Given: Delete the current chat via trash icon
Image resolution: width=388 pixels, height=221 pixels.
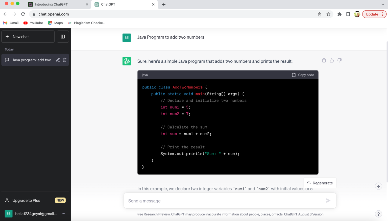Looking at the screenshot, I should 65,60.
